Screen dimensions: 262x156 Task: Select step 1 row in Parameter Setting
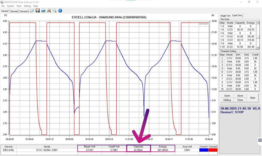[239, 58]
